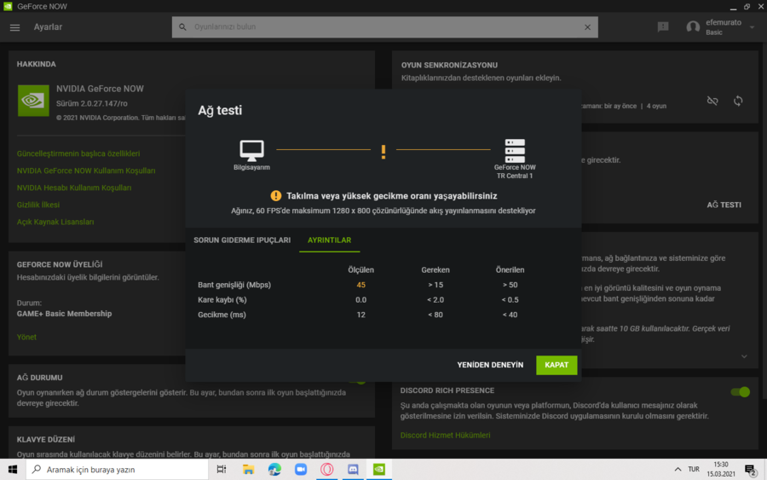This screenshot has width=767, height=480.
Task: Click the yellow warning status icon
Action: click(276, 196)
